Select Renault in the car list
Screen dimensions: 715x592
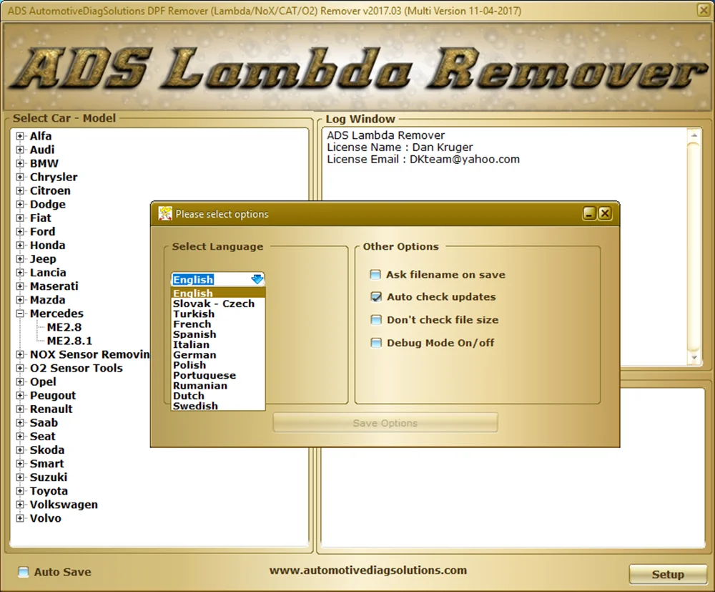(51, 409)
